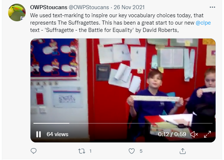Image resolution: width=224 pixels, height=160 pixels.
Task: Retweet using the retweet arrows icon
Action: pyautogui.click(x=82, y=151)
